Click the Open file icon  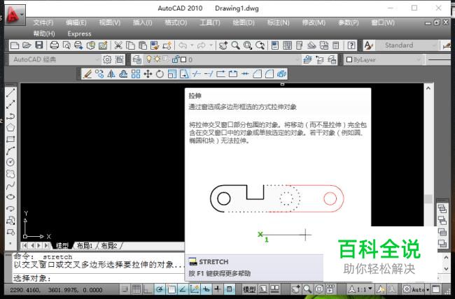click(27, 45)
